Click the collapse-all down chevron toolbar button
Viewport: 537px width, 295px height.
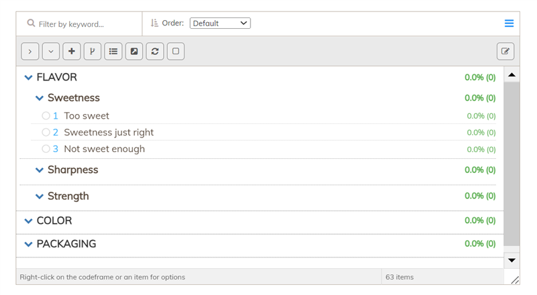click(51, 52)
